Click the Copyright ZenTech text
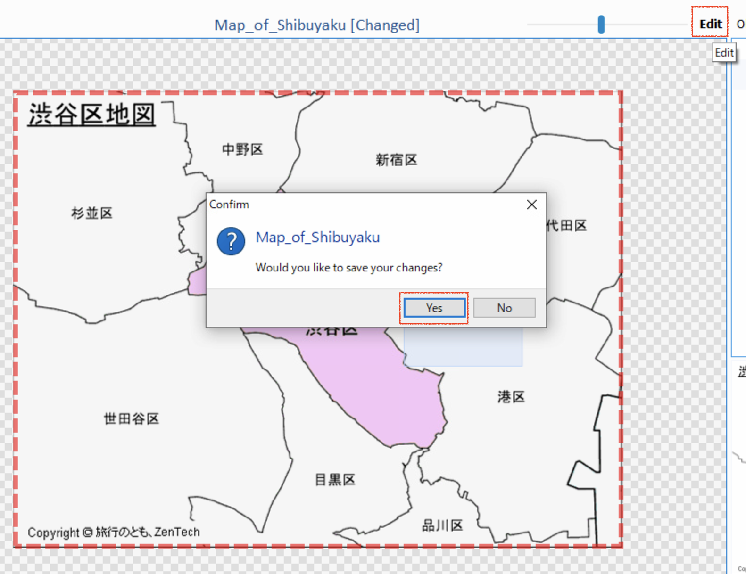The height and width of the screenshot is (574, 746). pyautogui.click(x=114, y=532)
